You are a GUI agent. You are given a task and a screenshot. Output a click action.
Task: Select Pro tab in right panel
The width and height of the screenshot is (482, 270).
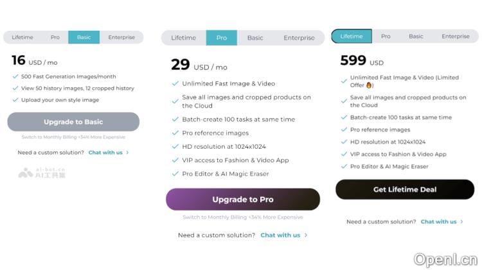386,37
